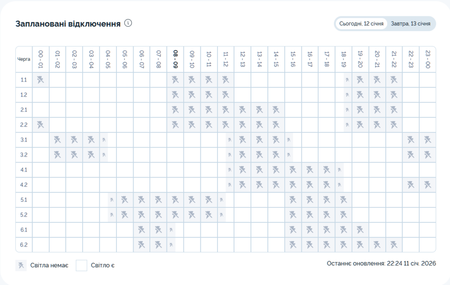
Task: Click outage icon for queue 2.2 at 00-01
Action: [x=40, y=125]
